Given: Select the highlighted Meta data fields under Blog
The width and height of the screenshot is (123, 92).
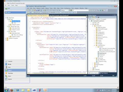Looking at the screenshot, I should [16, 21].
